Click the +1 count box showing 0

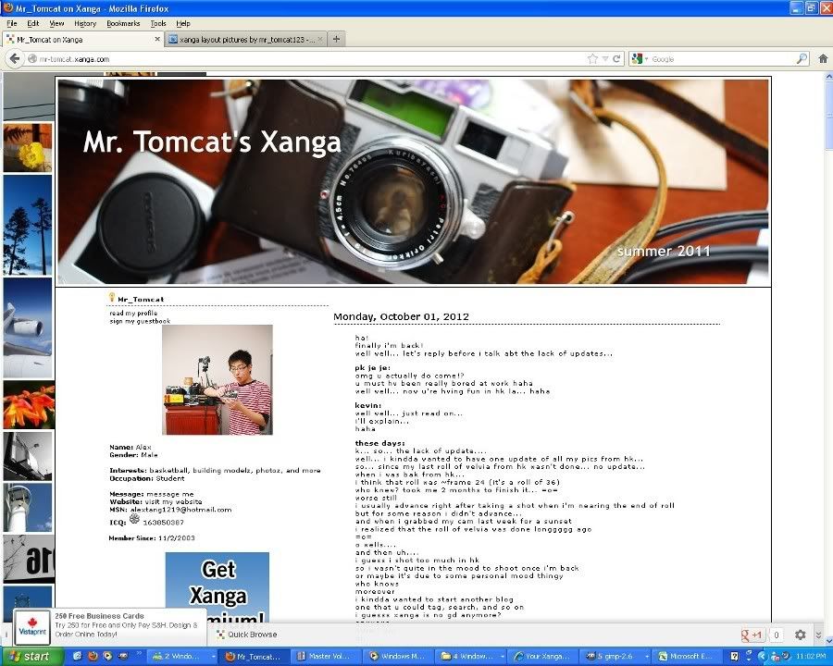(x=777, y=635)
